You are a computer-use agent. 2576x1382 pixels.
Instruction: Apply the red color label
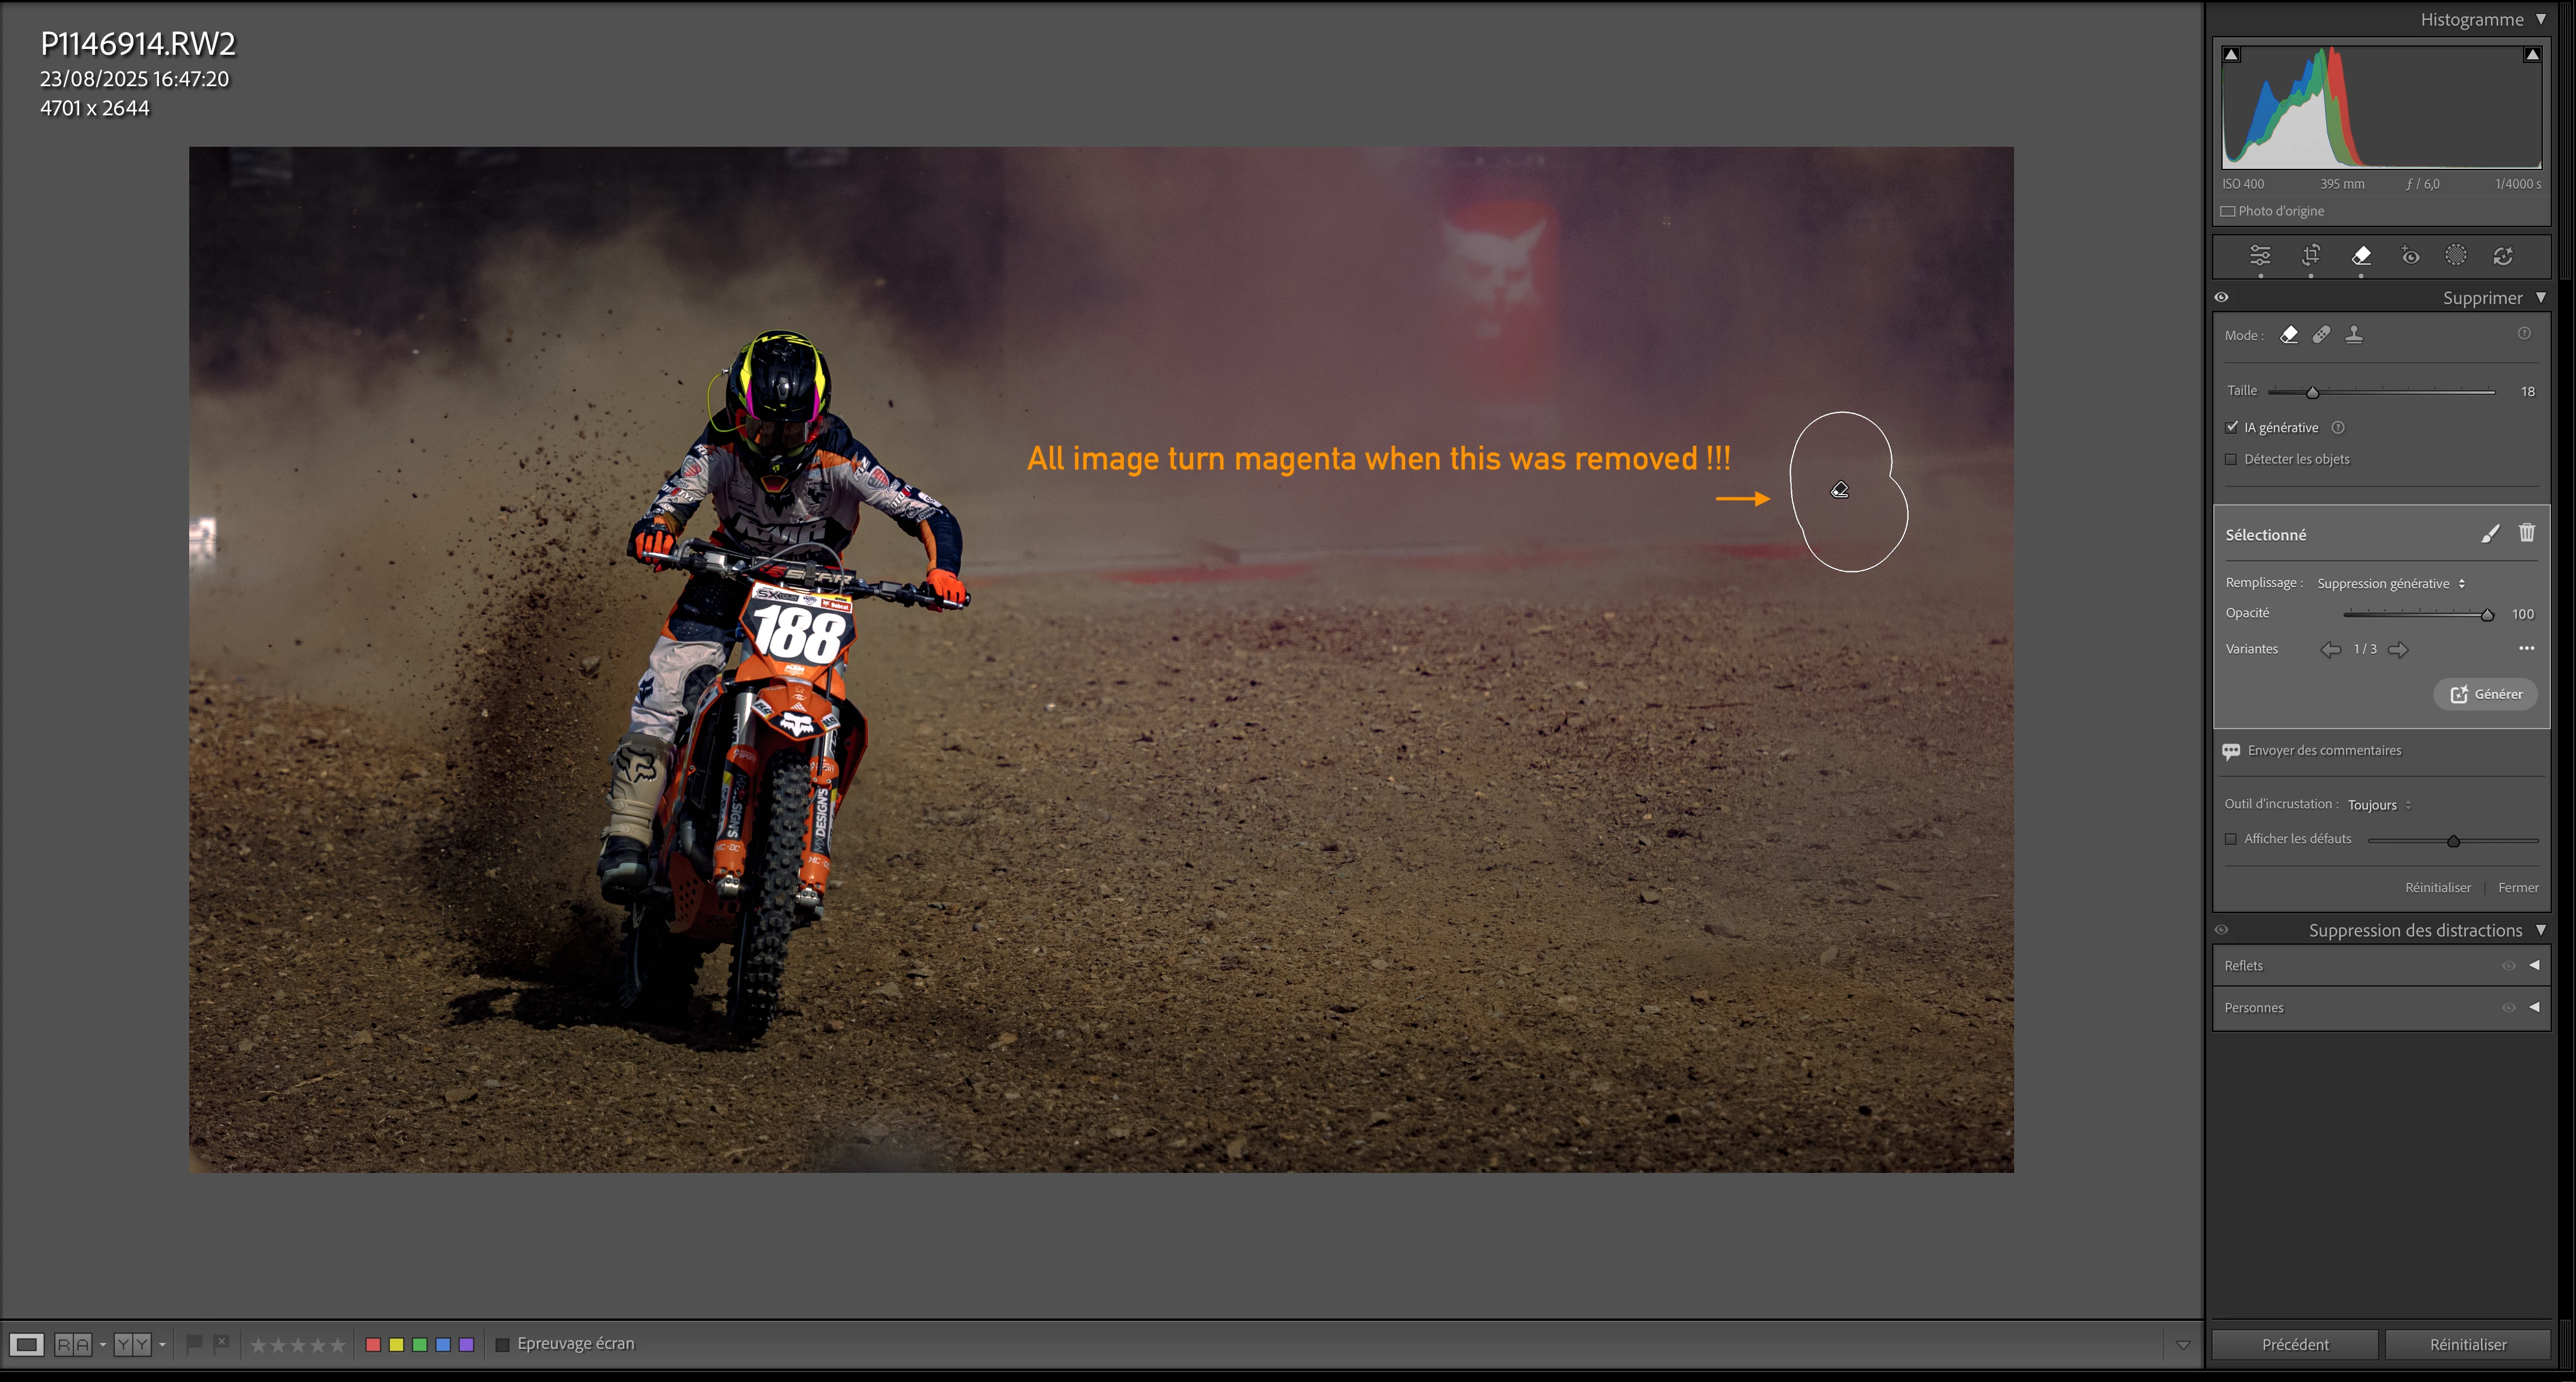(373, 1345)
